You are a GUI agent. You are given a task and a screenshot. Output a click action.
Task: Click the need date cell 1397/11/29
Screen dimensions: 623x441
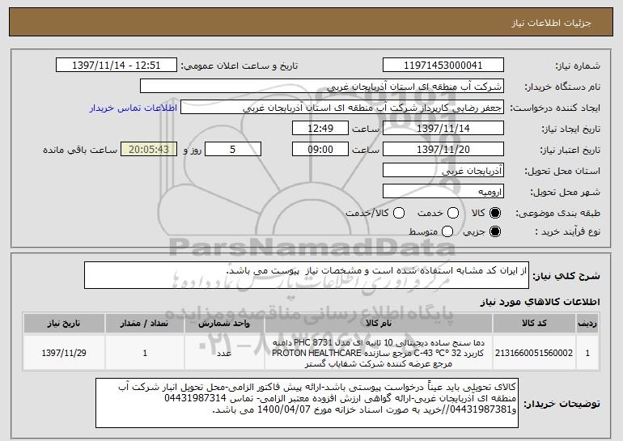click(x=64, y=353)
